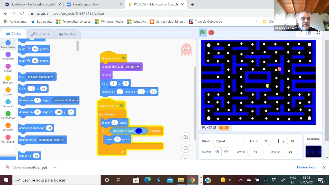Screen dimensions: 329x185
Task: Open the Windows Media bookmark
Action: (x=109, y=22)
